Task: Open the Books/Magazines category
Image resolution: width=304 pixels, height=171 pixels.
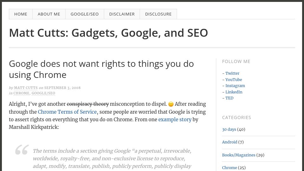Action: coord(239,155)
